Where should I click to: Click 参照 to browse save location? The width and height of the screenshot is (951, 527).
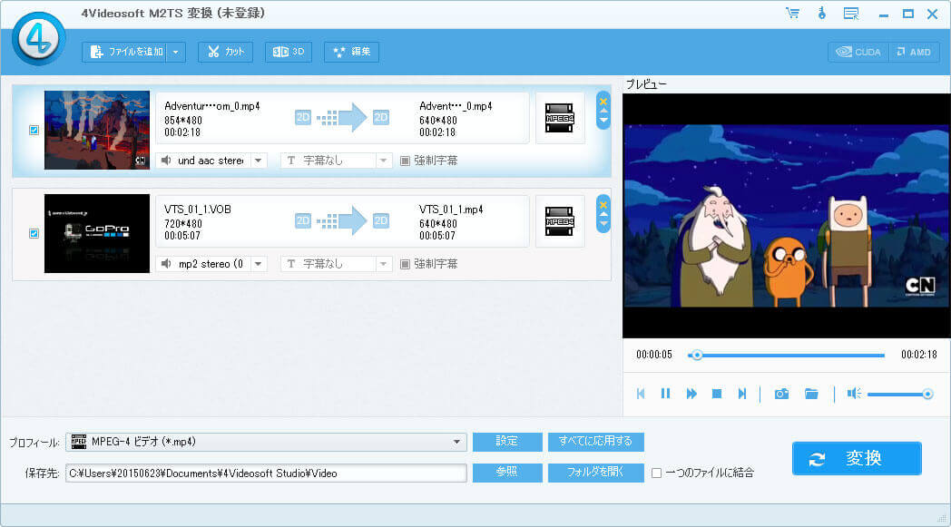click(506, 473)
